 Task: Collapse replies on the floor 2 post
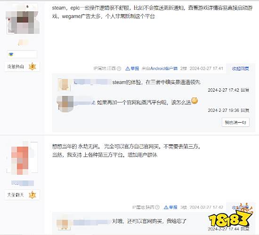click(x=240, y=69)
